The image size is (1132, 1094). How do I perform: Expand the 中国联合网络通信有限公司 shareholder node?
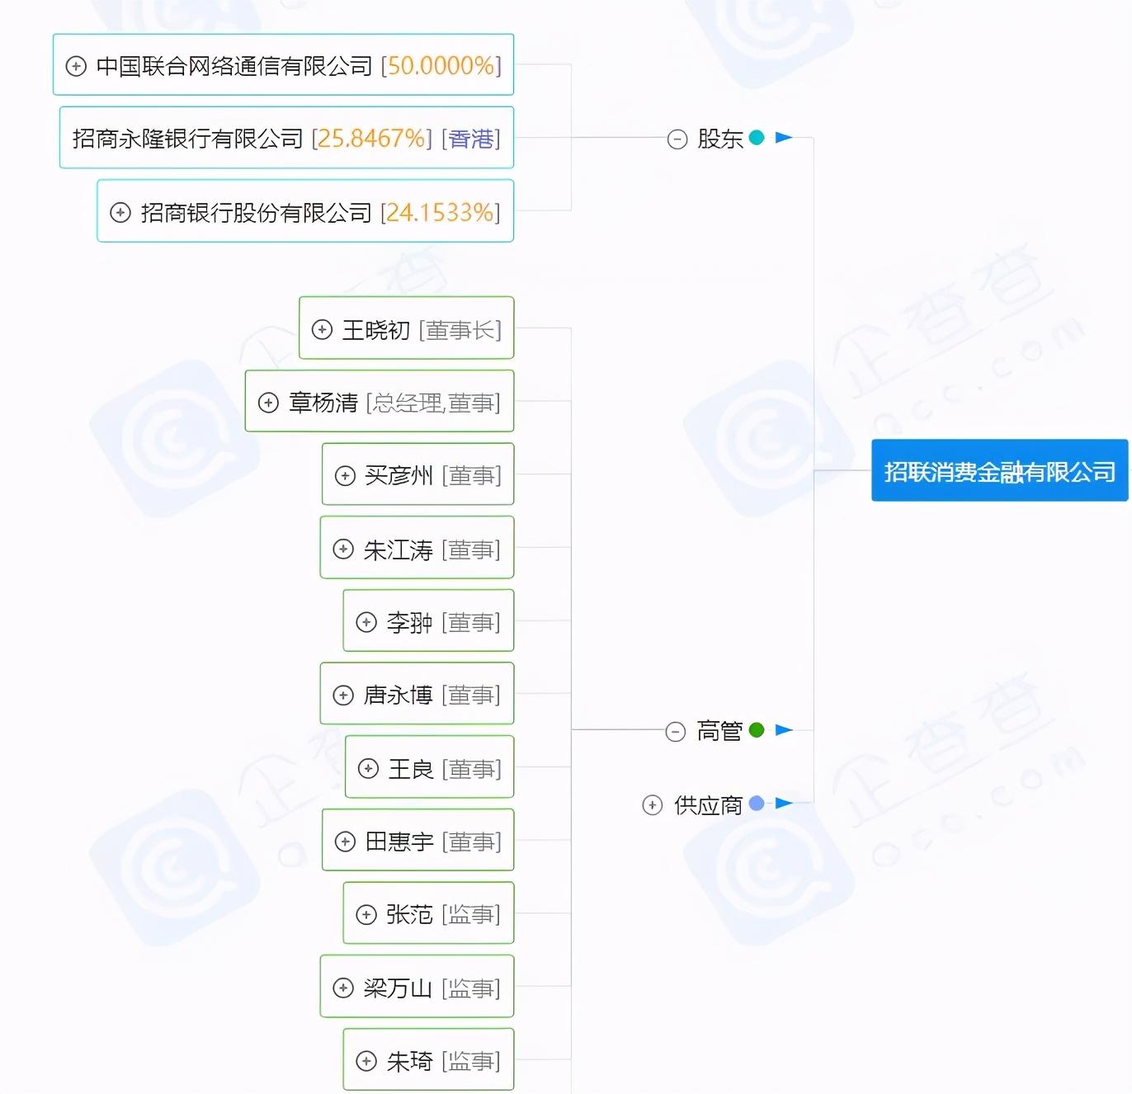[x=76, y=66]
